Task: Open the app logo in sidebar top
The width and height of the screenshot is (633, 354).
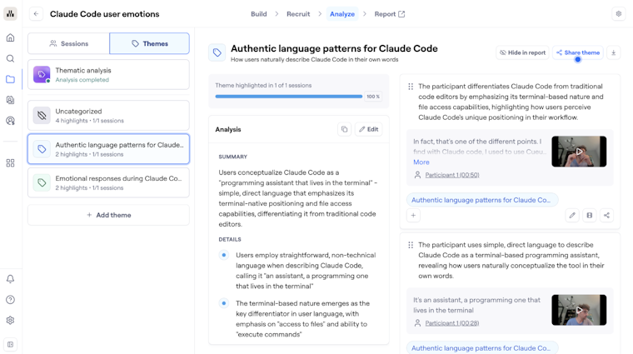Action: 11,13
